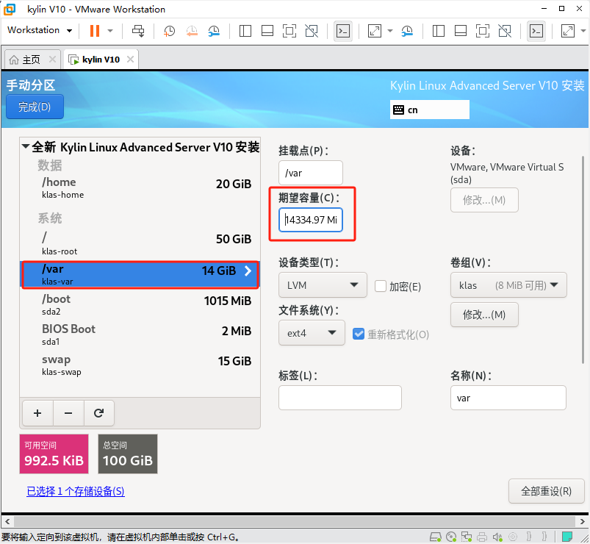Click the VMware logo in the title bar
This screenshot has width=590, height=544.
[10, 9]
